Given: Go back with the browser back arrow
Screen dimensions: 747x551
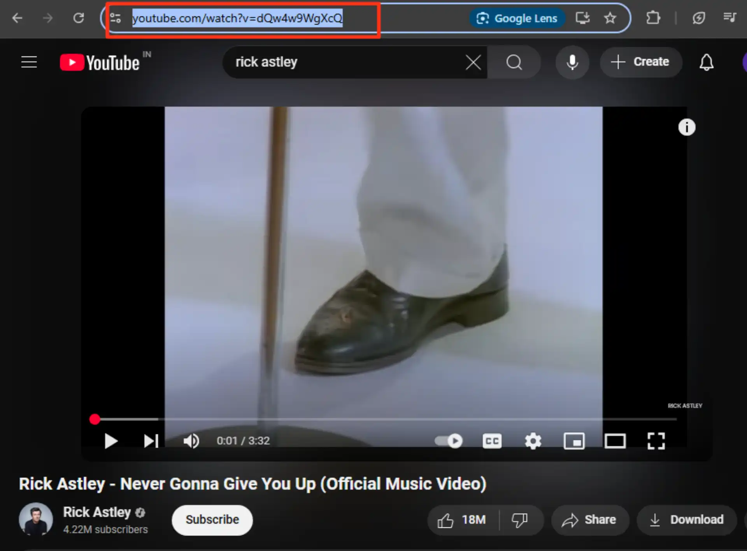Looking at the screenshot, I should point(17,18).
